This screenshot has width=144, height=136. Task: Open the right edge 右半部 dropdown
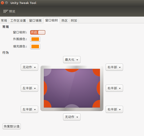tap(114, 88)
